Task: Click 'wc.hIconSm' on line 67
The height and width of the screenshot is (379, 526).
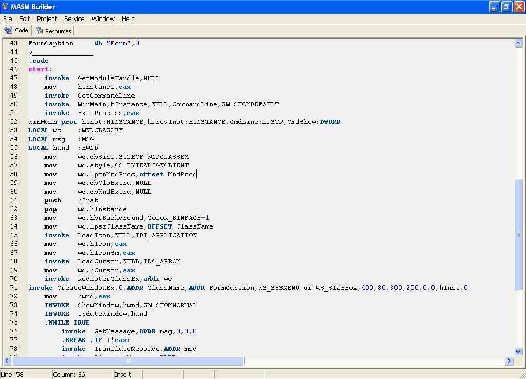Action: (98, 253)
